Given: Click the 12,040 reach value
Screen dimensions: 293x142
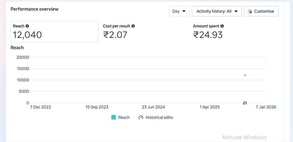Looking at the screenshot, I should [x=27, y=35].
